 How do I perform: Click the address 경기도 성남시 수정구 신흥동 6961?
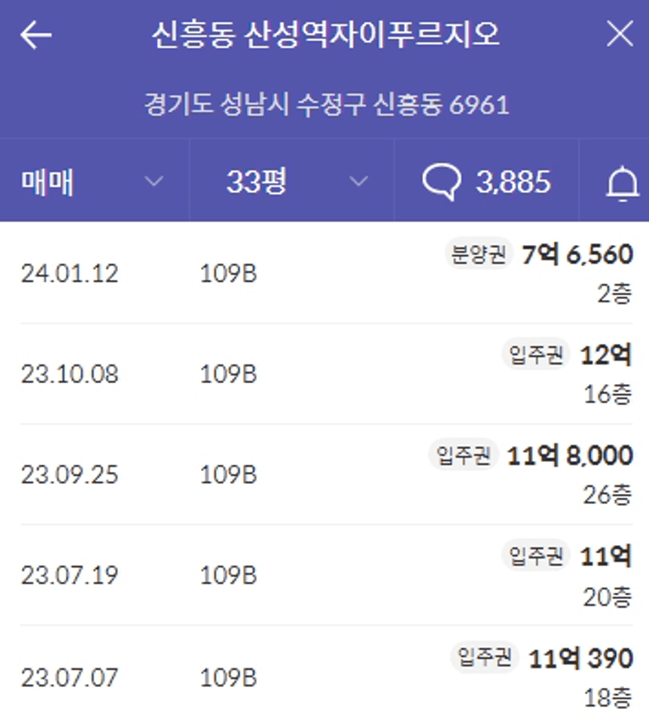coord(326,104)
